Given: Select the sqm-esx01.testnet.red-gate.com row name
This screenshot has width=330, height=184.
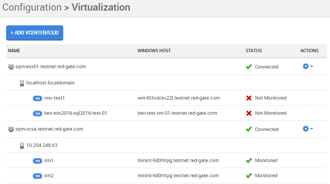Looking at the screenshot, I should pos(50,67).
